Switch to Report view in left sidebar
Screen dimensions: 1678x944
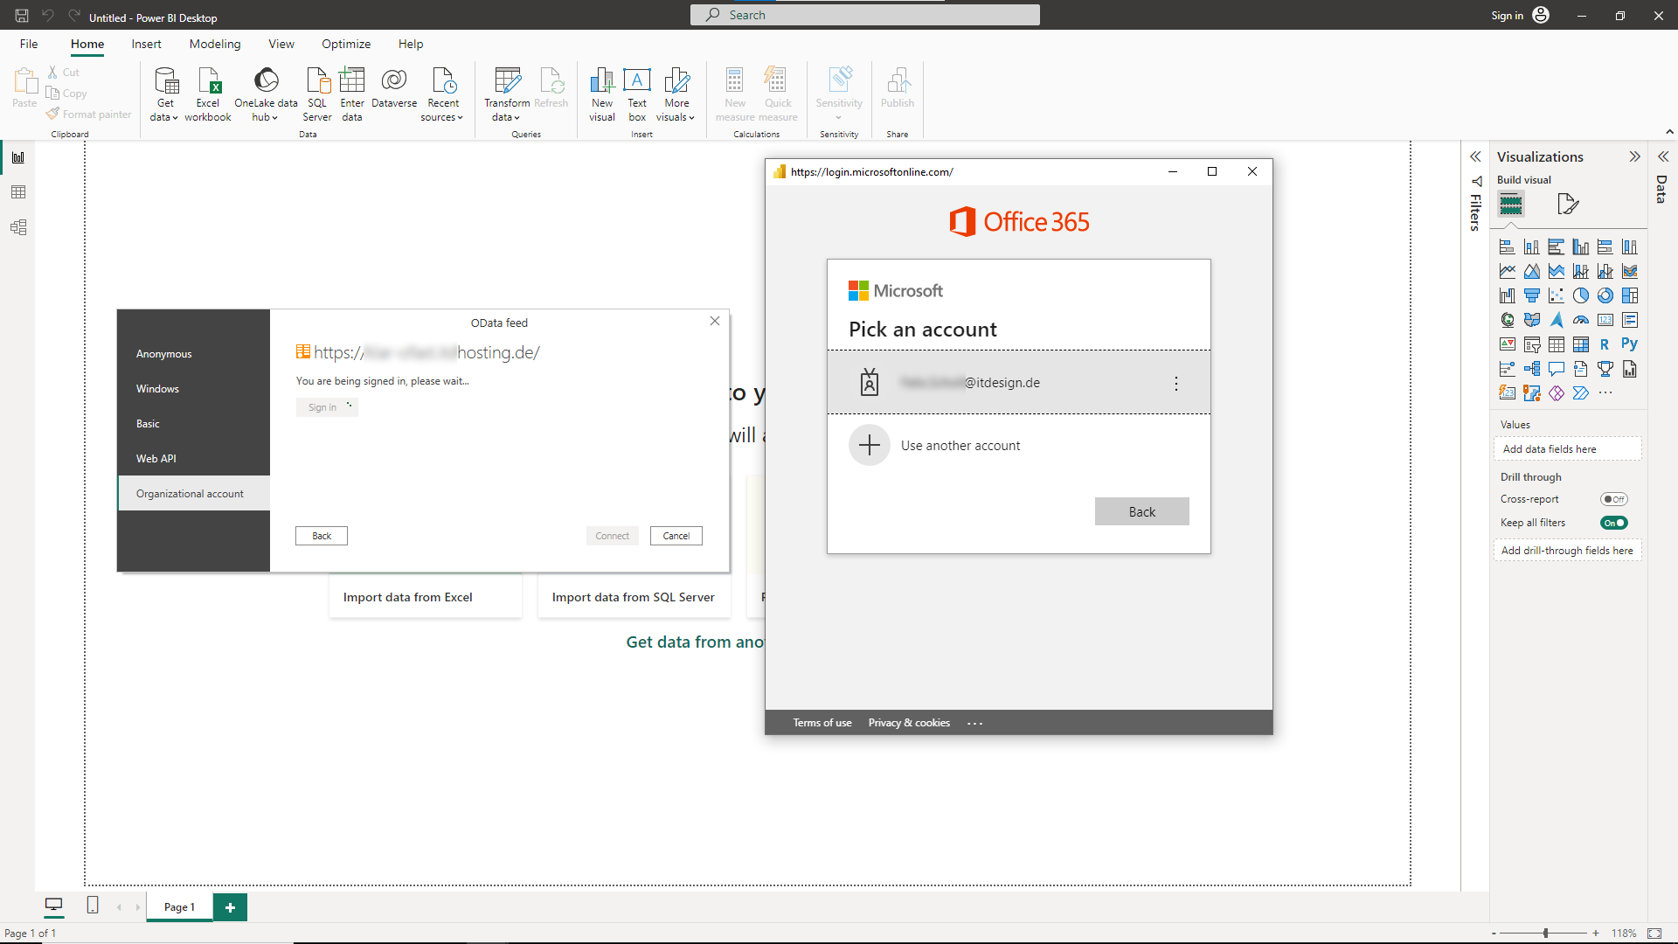(18, 157)
